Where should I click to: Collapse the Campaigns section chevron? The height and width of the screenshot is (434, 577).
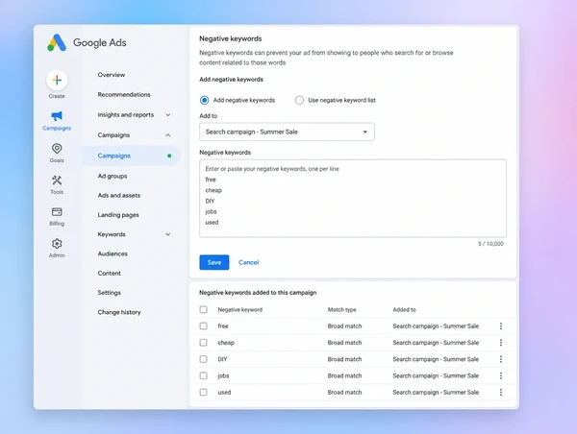pyautogui.click(x=167, y=134)
